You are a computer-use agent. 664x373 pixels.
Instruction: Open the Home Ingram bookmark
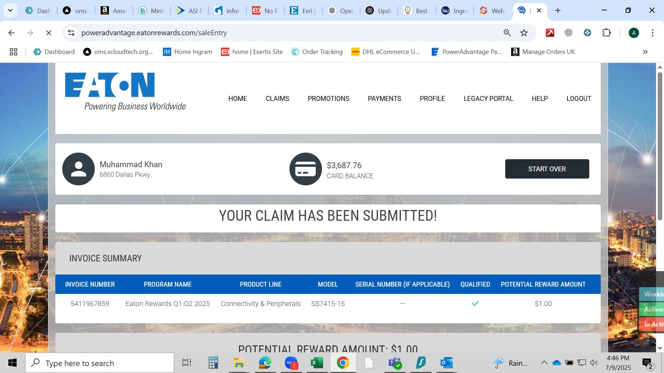(187, 52)
